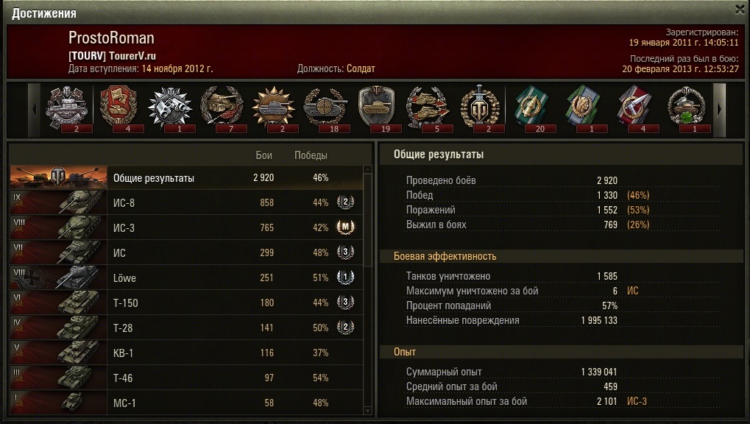Select the red flag medal with count 4

pyautogui.click(x=118, y=108)
